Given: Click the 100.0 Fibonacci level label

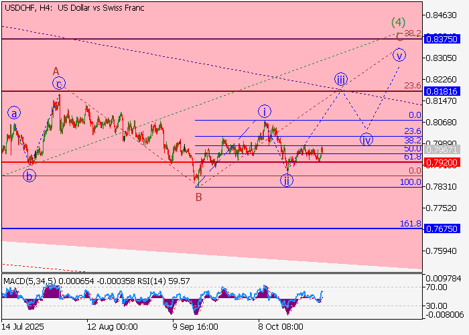Looking at the screenshot, I should click(410, 182).
